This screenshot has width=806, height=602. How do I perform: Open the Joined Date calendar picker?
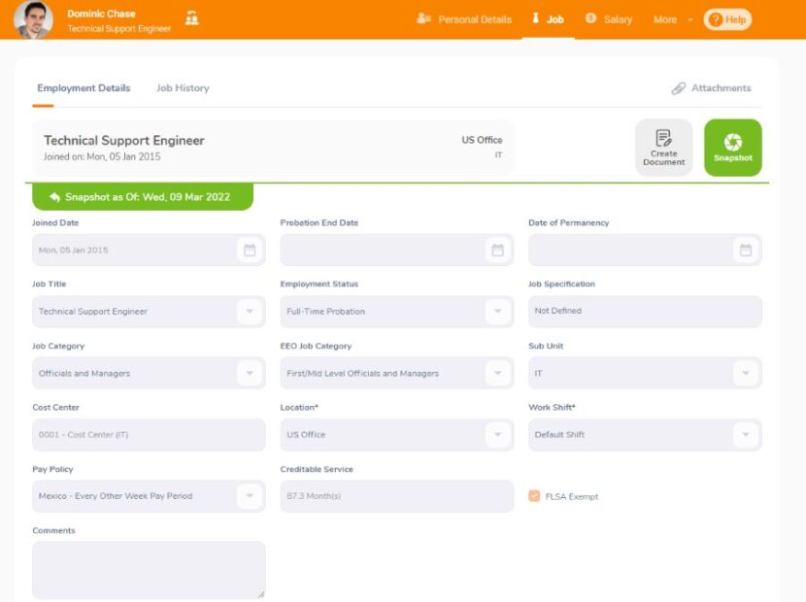tap(251, 250)
